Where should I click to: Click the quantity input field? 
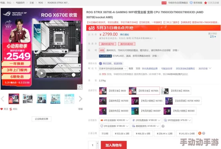point(92,145)
